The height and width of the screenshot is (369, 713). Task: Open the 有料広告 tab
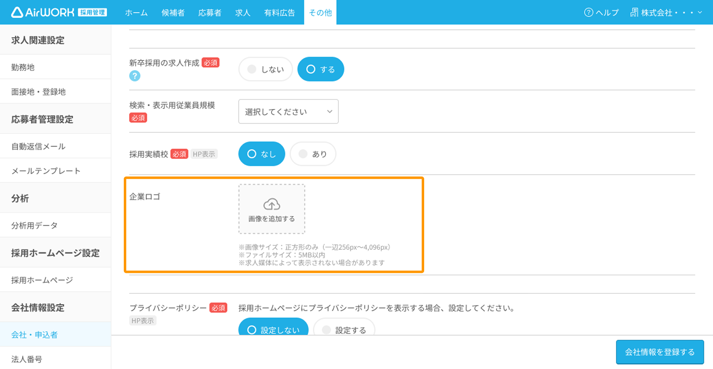(x=279, y=13)
